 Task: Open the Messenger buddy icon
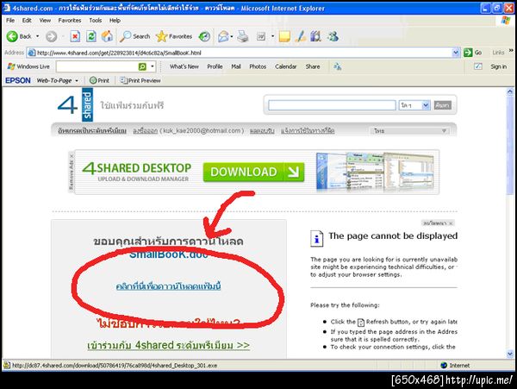click(333, 36)
